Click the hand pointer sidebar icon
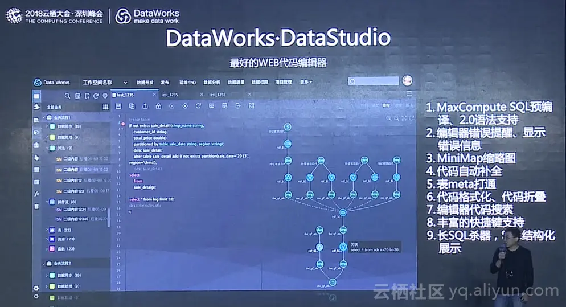Image resolution: width=566 pixels, height=307 pixels. 36,157
